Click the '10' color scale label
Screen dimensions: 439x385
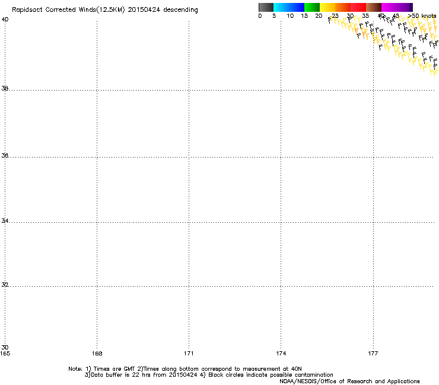point(290,16)
